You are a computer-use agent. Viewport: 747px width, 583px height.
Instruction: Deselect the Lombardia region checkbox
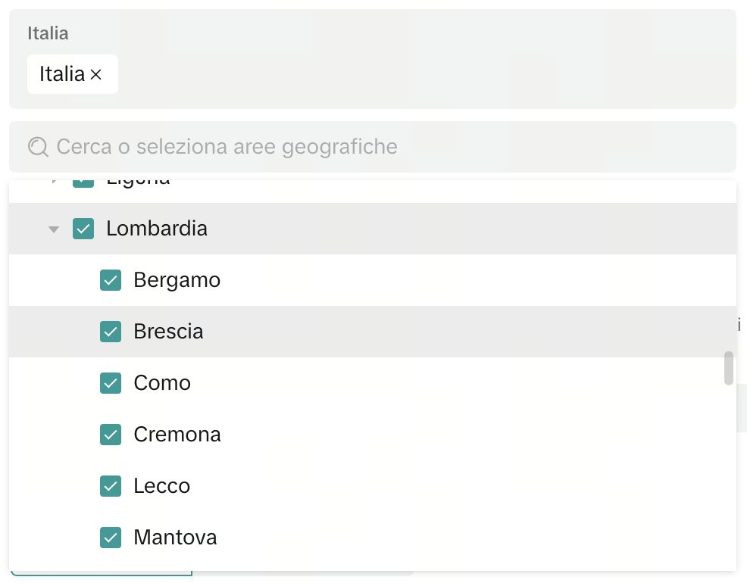coord(83,229)
